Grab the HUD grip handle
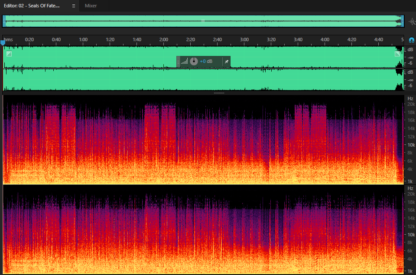 178,62
